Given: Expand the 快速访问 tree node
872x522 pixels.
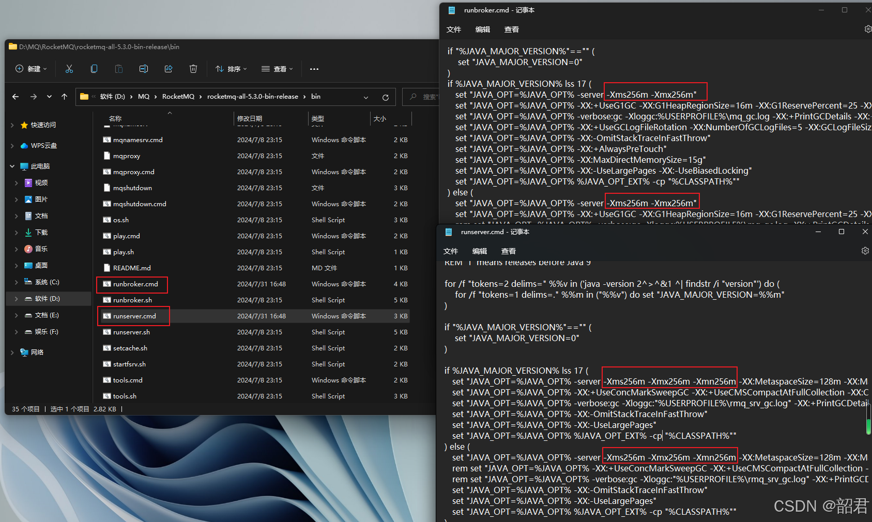Looking at the screenshot, I should pos(12,125).
